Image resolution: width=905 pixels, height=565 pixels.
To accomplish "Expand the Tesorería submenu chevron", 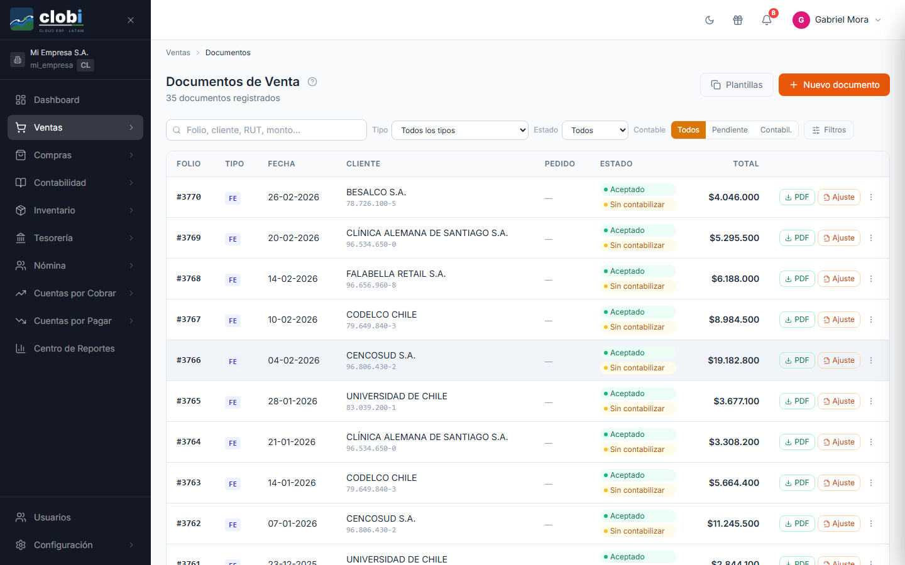I will (131, 238).
